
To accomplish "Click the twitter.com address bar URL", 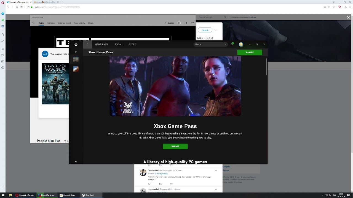I will click(x=57, y=7).
